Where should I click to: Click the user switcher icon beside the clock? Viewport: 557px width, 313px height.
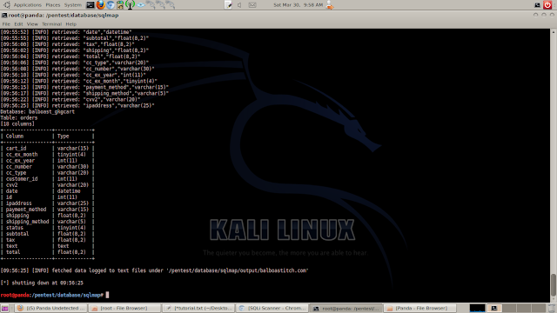(x=330, y=5)
